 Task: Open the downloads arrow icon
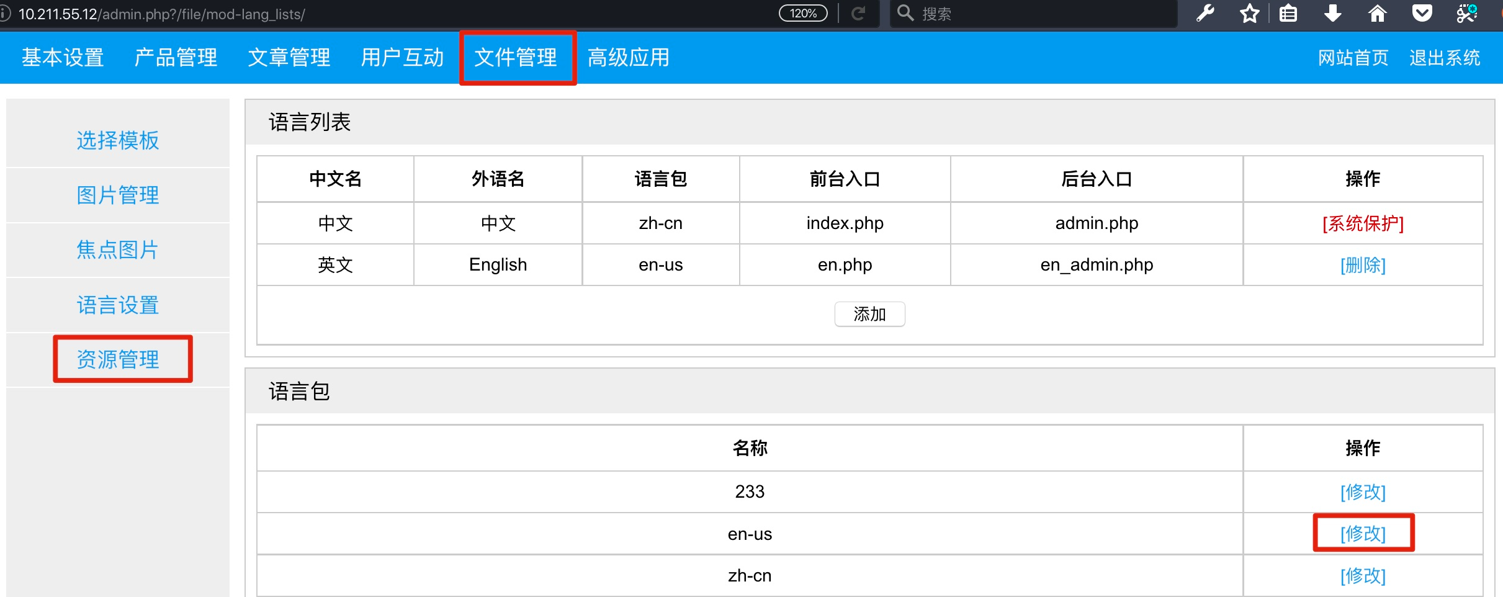[x=1333, y=13]
